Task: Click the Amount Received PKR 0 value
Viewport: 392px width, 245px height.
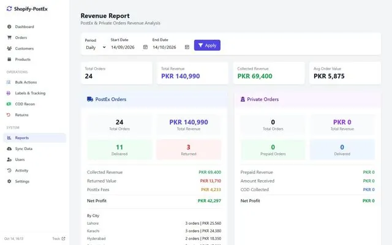Action: point(369,181)
